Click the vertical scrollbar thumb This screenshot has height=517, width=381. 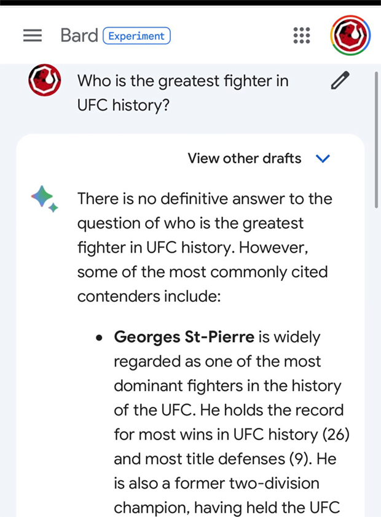pos(376,140)
